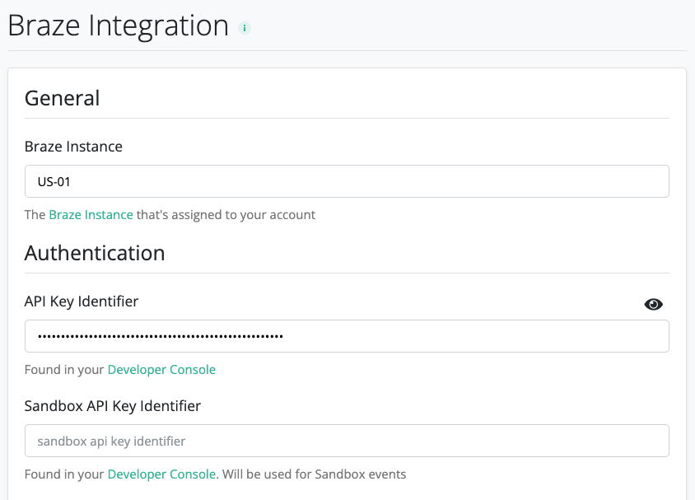This screenshot has height=500, width=695.
Task: Click the "Sandbox API Key Identifier" label
Action: click(111, 405)
